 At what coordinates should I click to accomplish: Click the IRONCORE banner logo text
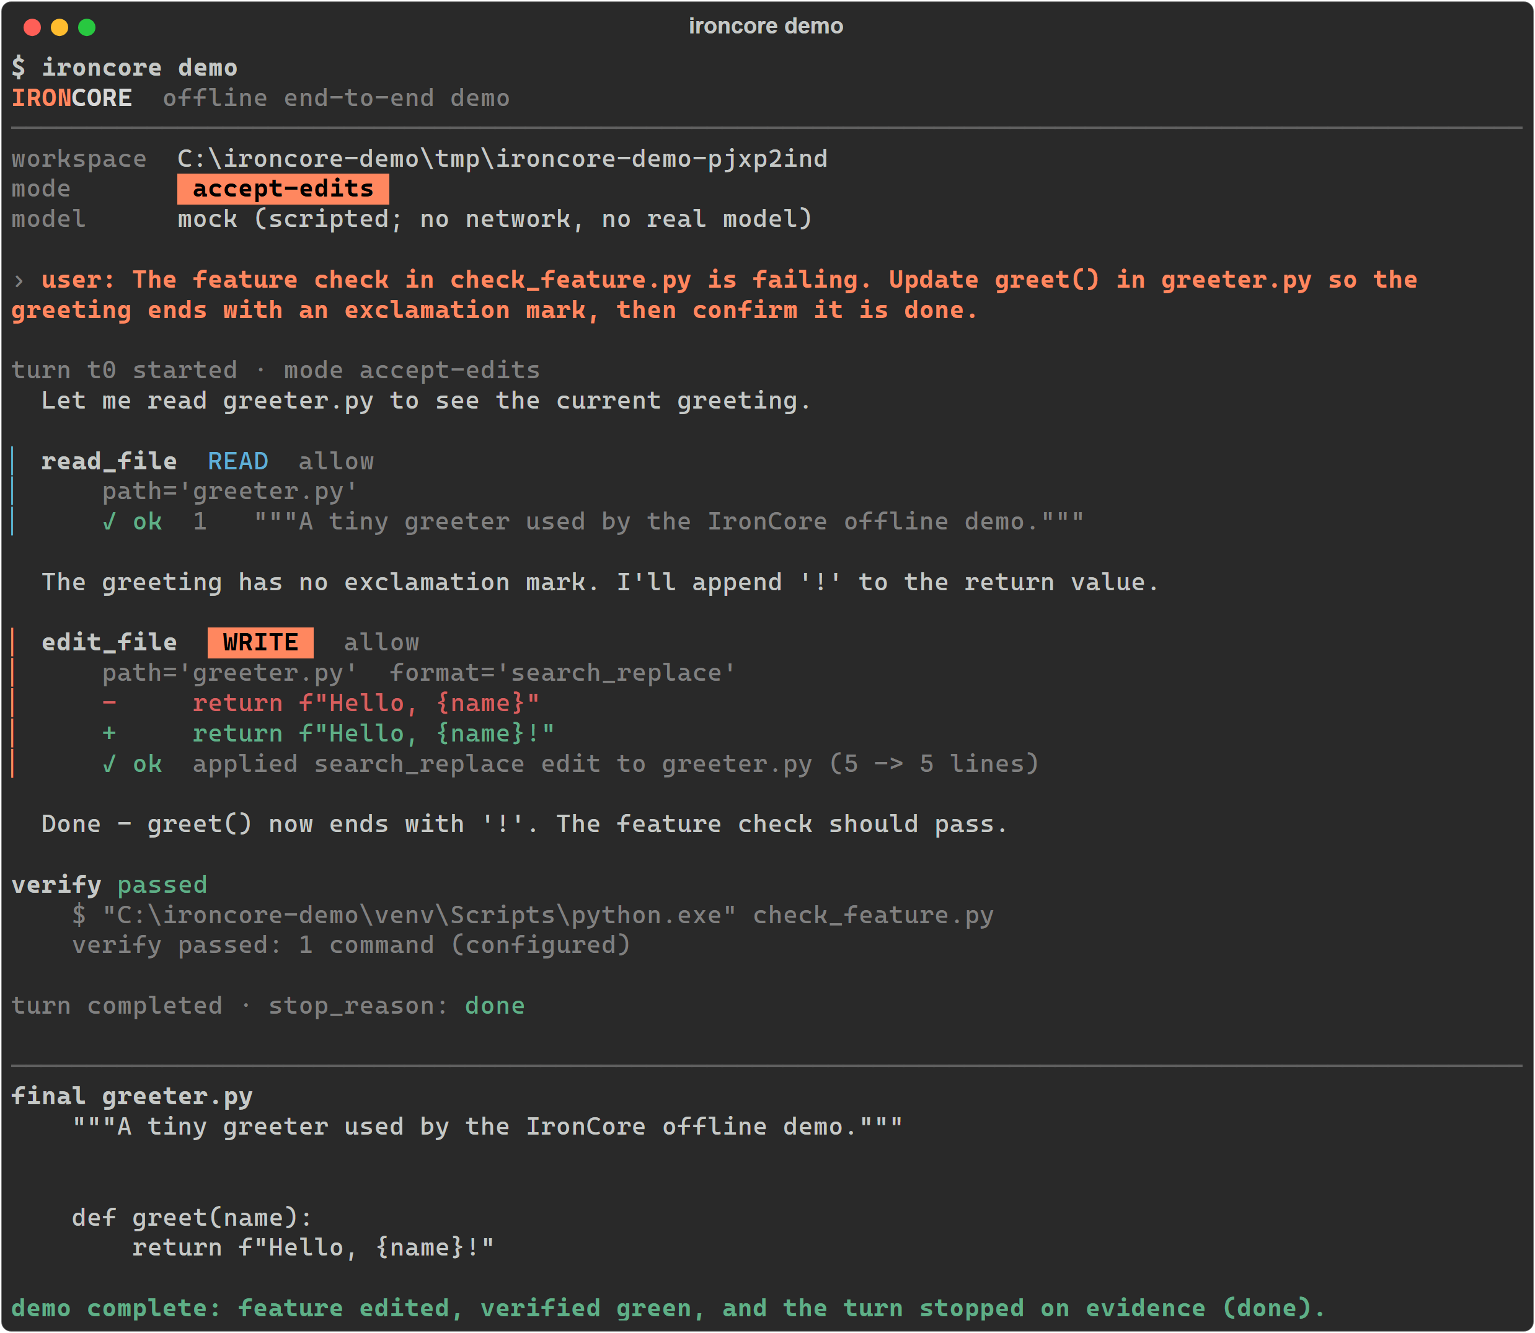pyautogui.click(x=71, y=98)
